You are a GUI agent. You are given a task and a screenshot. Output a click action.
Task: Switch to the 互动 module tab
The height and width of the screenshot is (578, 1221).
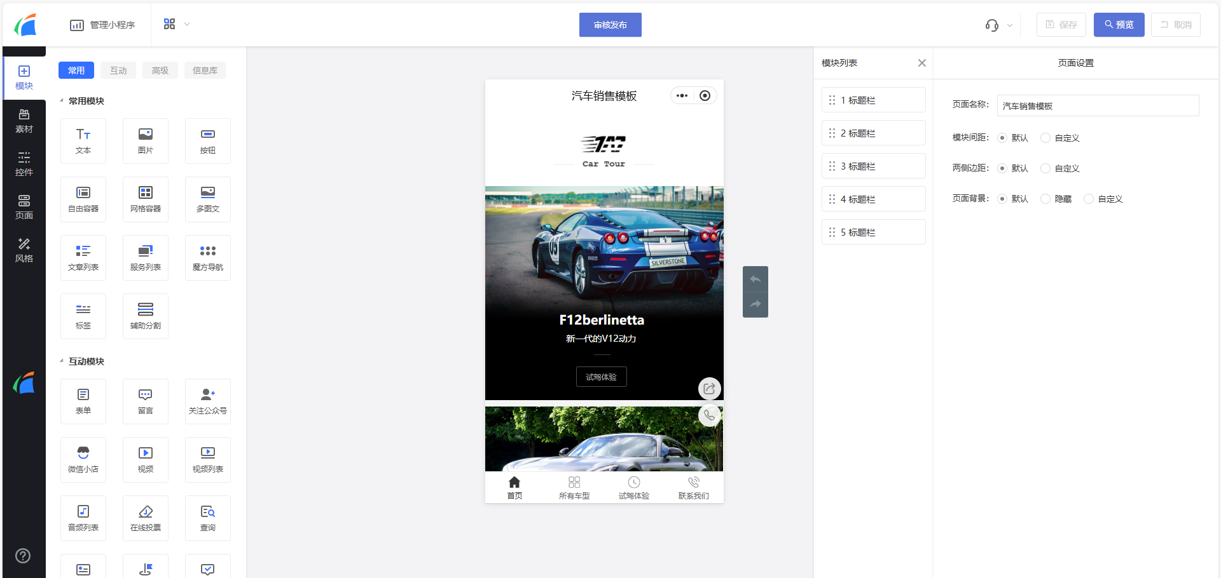coord(118,71)
